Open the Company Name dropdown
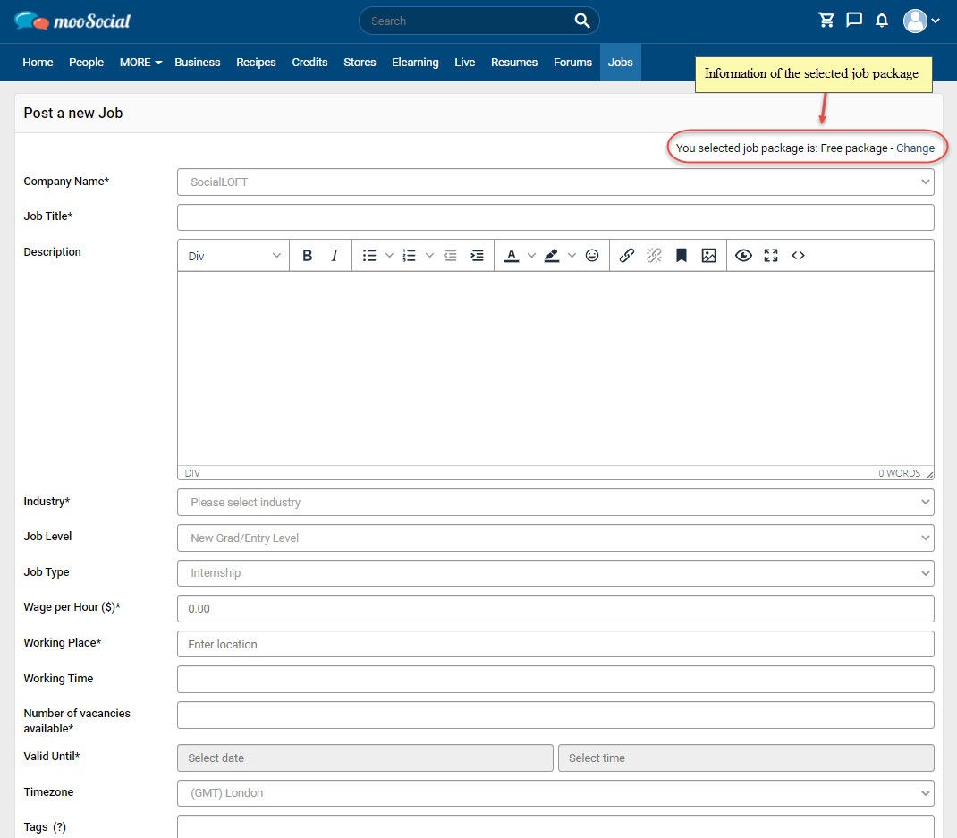Screen dimensions: 957x838 coord(555,182)
